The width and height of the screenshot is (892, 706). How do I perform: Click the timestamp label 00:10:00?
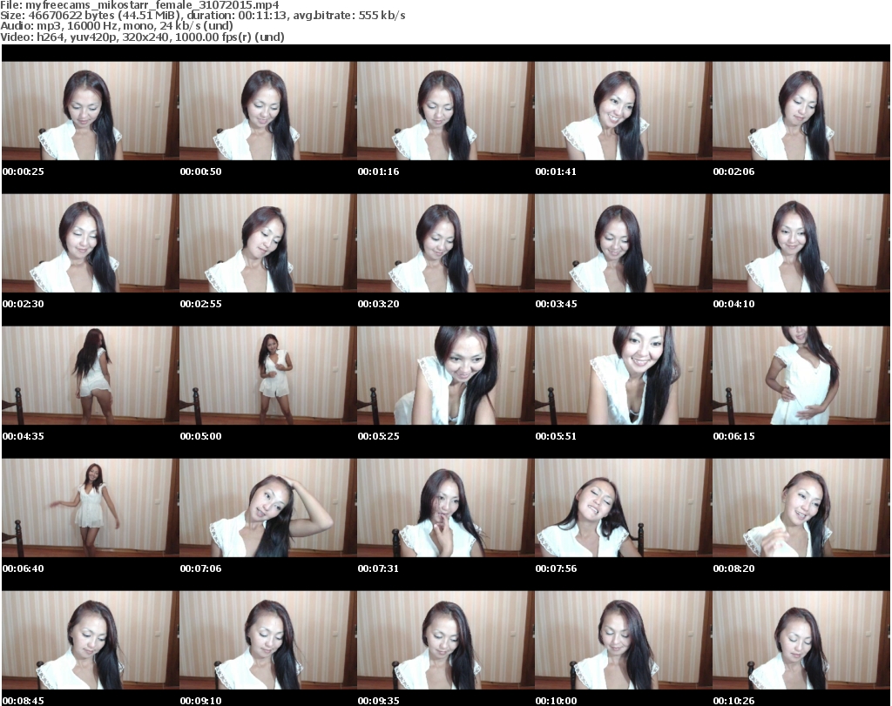click(x=556, y=701)
